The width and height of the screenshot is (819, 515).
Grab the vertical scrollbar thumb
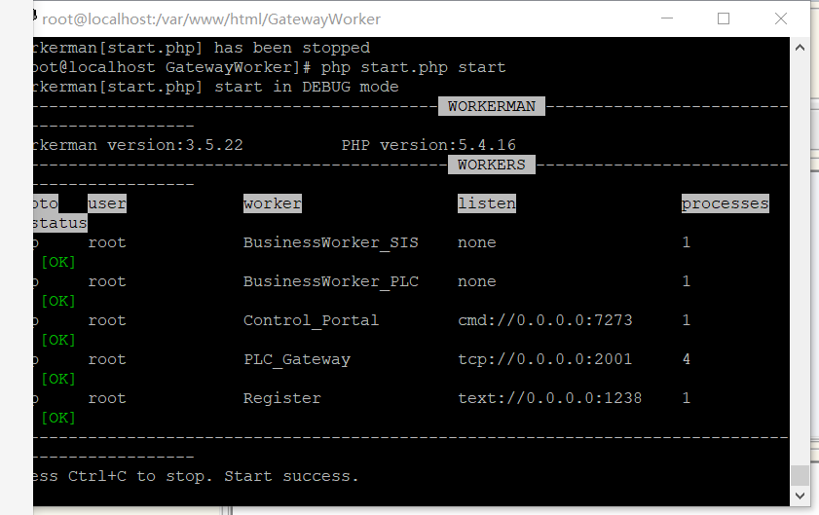pos(800,475)
